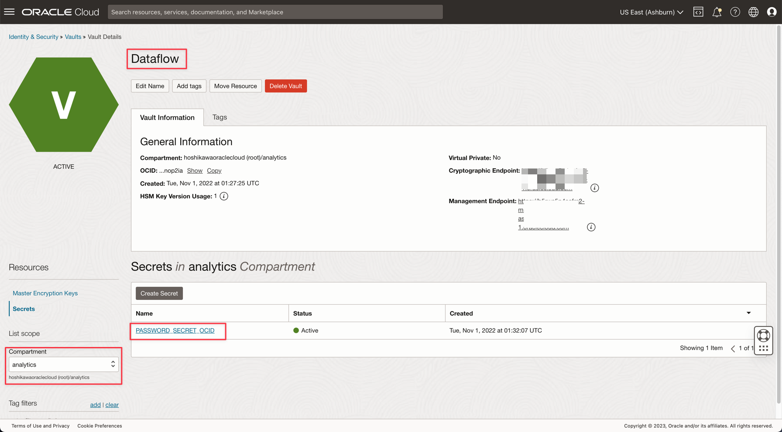This screenshot has height=432, width=782.
Task: Click the Active status cell
Action: [305, 330]
